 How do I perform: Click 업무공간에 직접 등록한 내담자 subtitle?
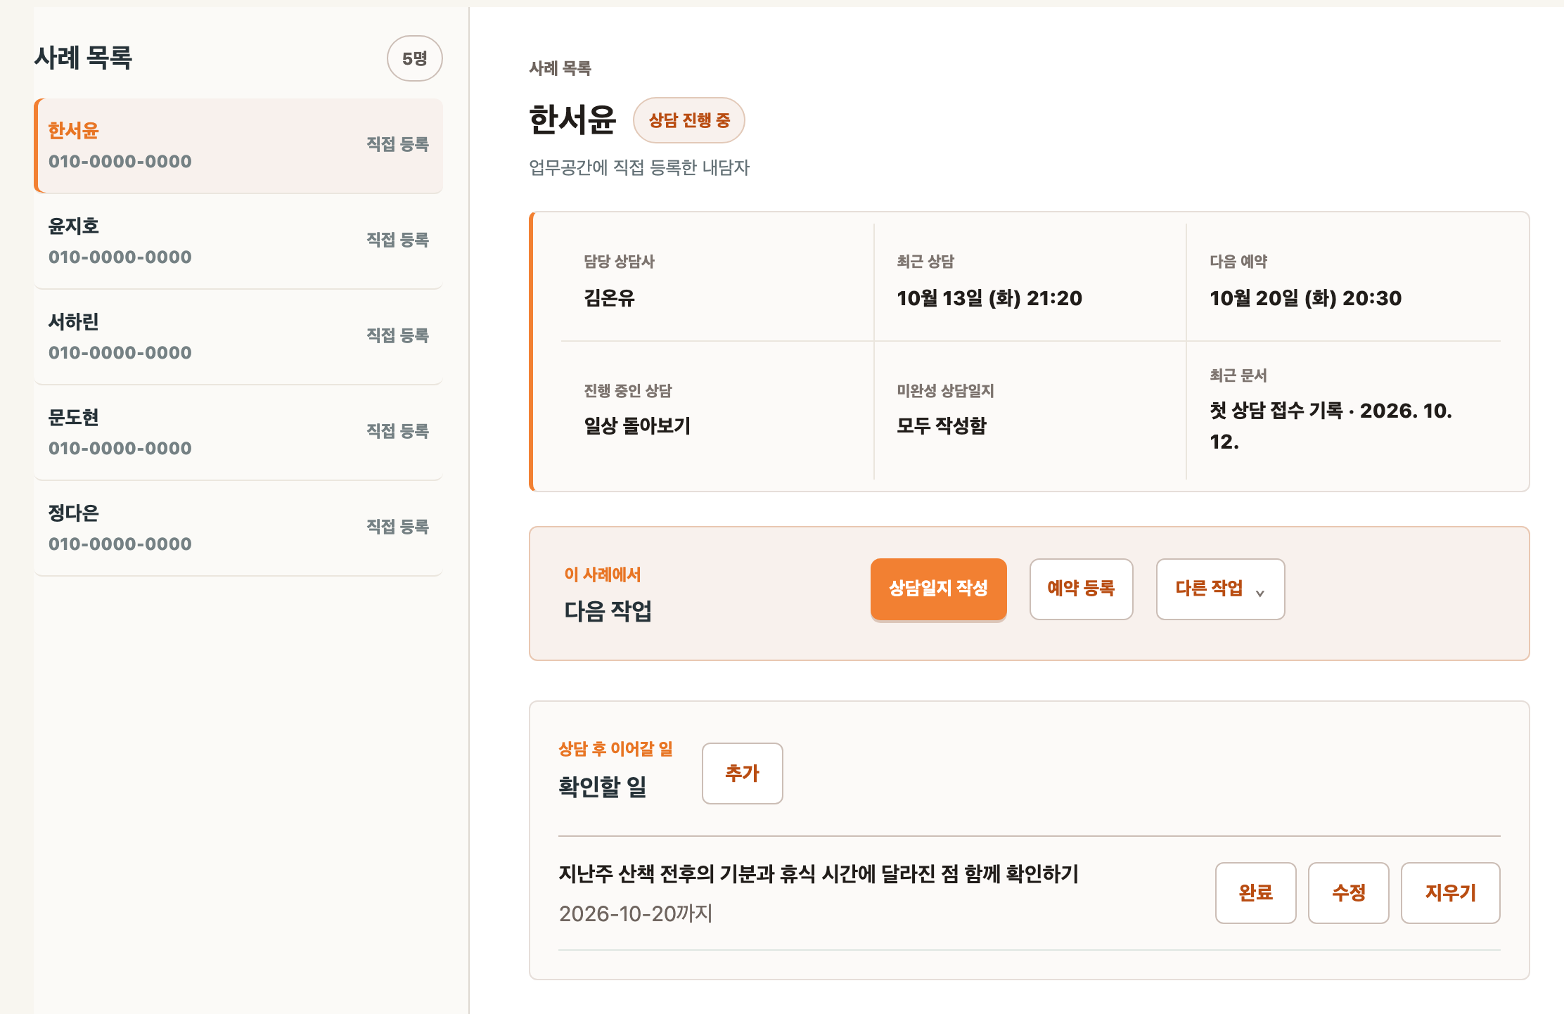pos(639,167)
